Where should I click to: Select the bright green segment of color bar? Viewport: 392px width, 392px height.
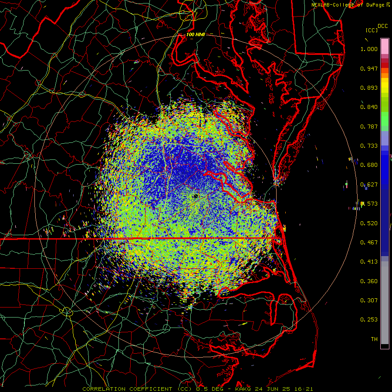coord(385,119)
